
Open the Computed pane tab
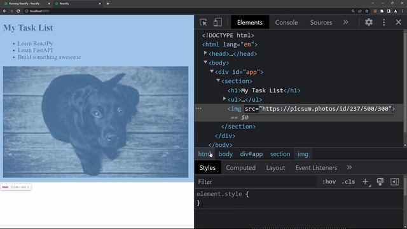pyautogui.click(x=240, y=168)
